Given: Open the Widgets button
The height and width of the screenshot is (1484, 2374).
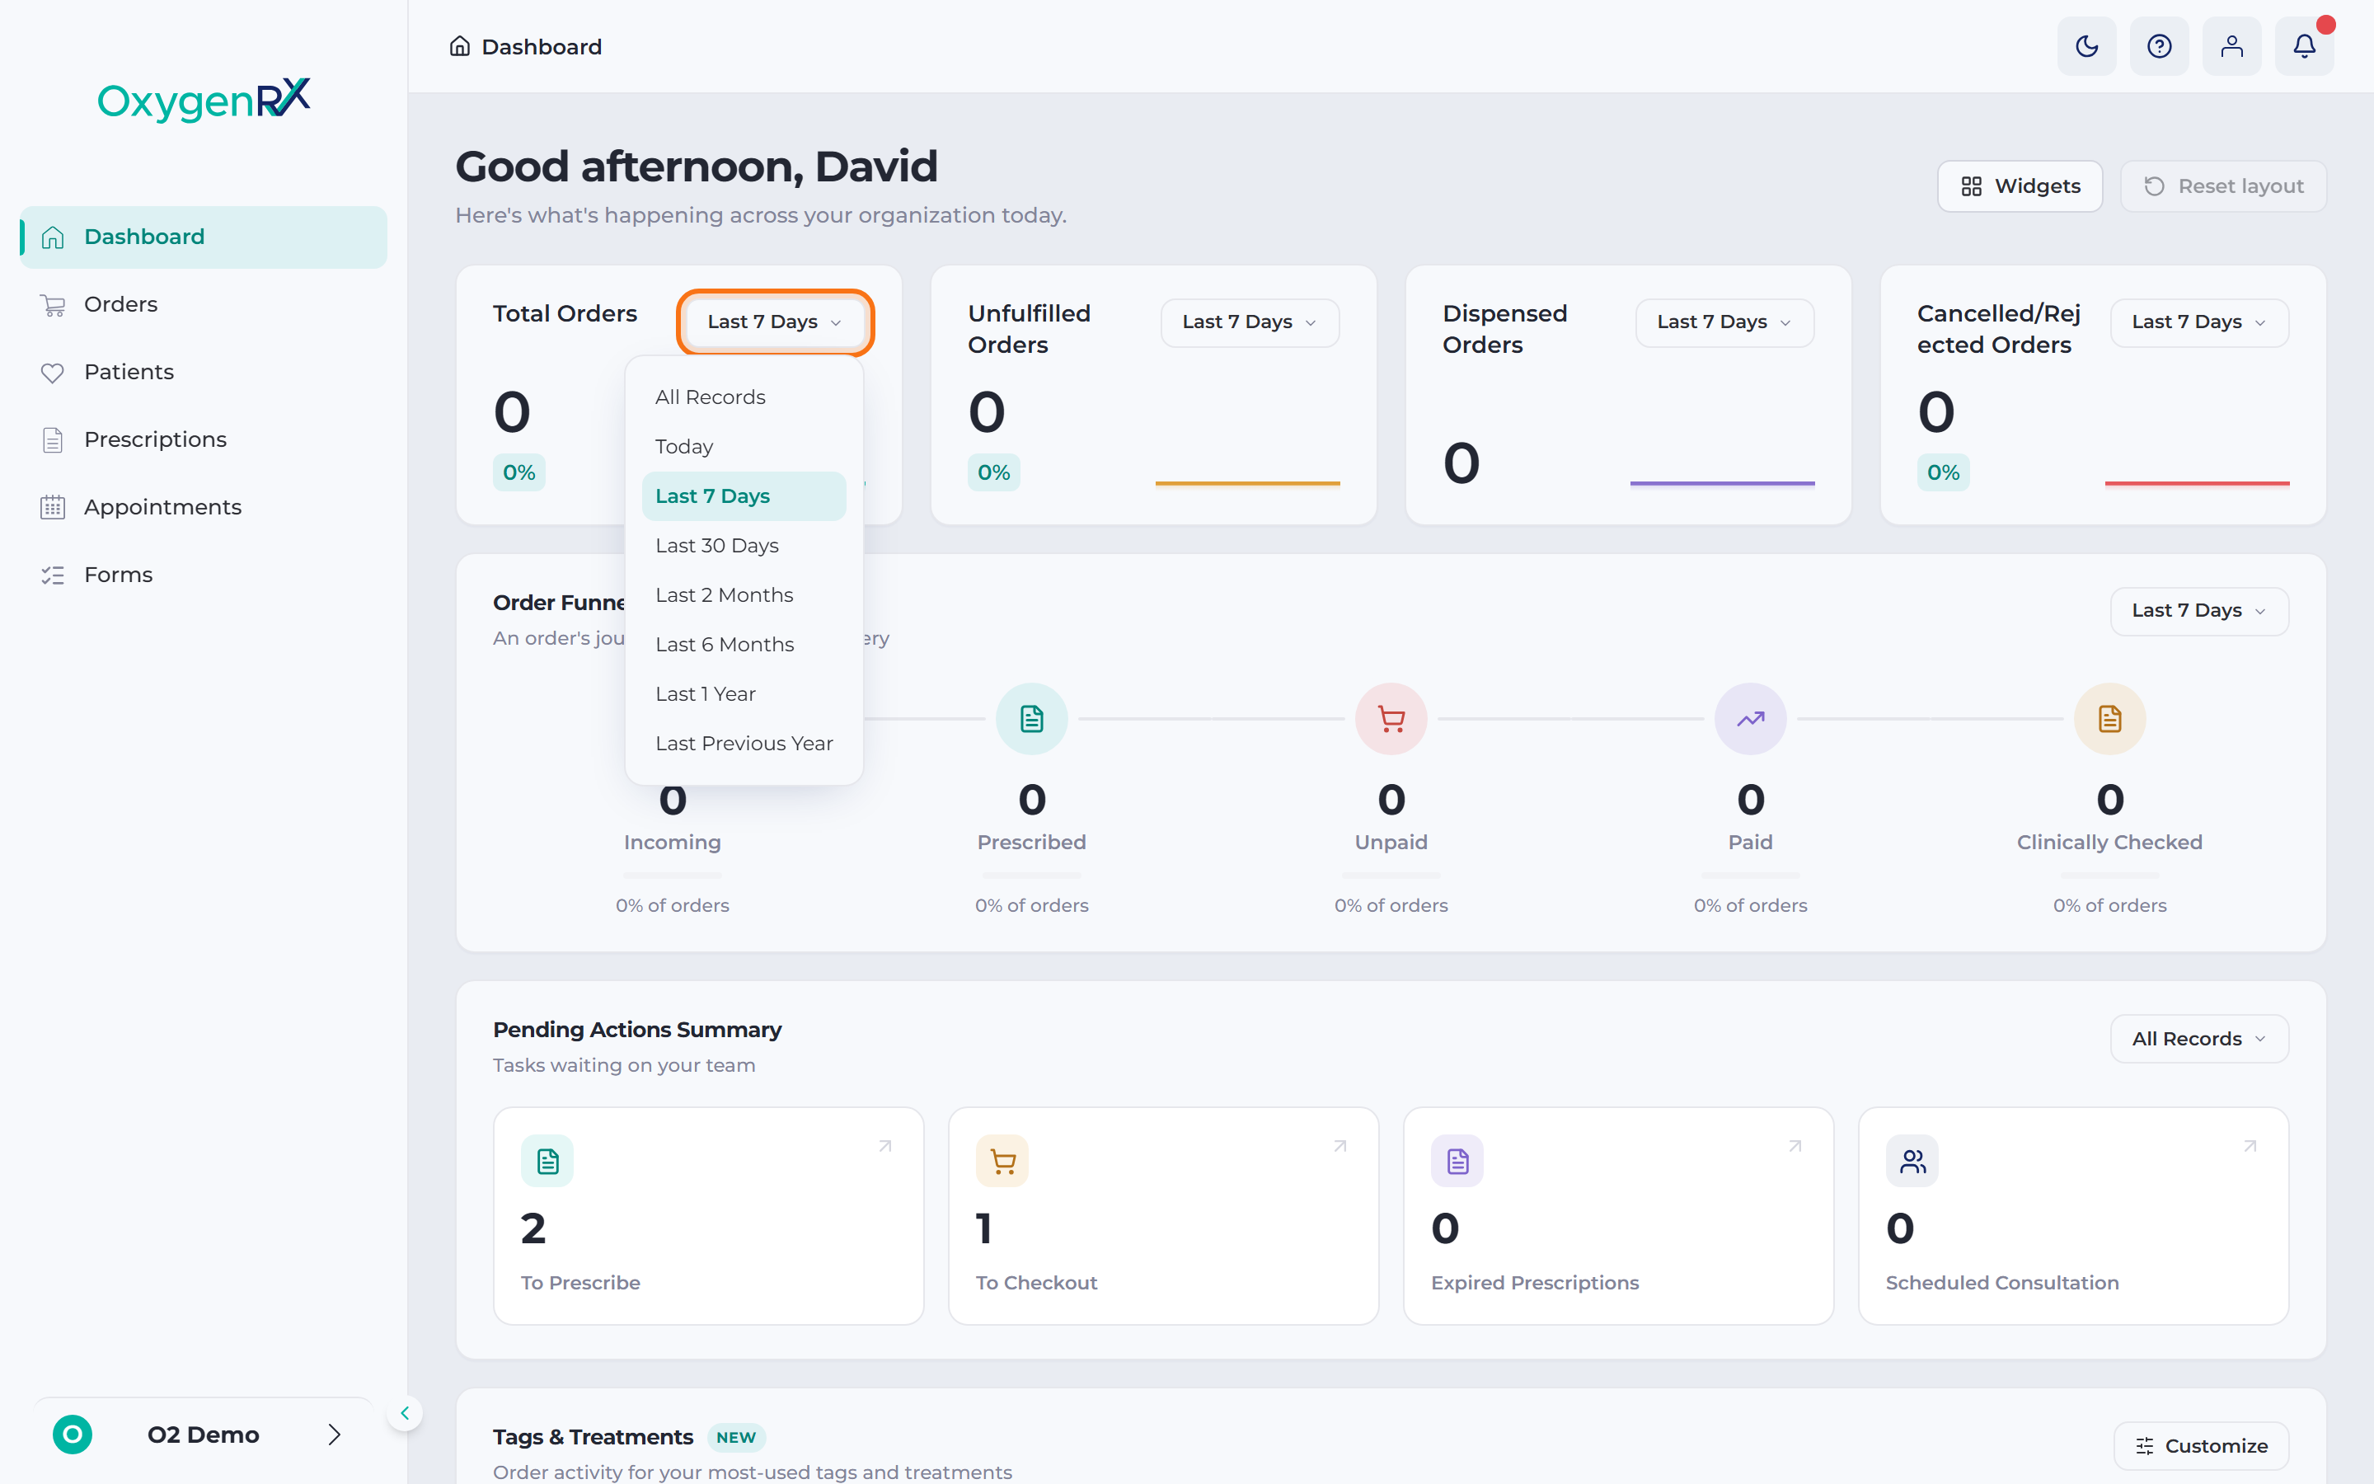Looking at the screenshot, I should pos(2020,186).
